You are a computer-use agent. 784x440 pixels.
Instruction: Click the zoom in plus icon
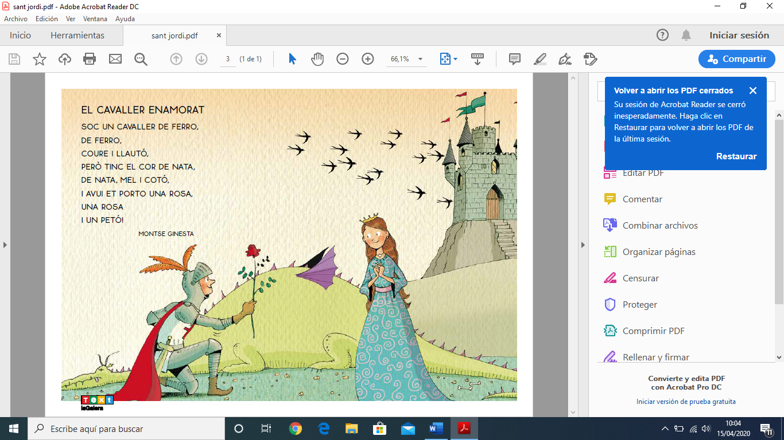click(368, 59)
